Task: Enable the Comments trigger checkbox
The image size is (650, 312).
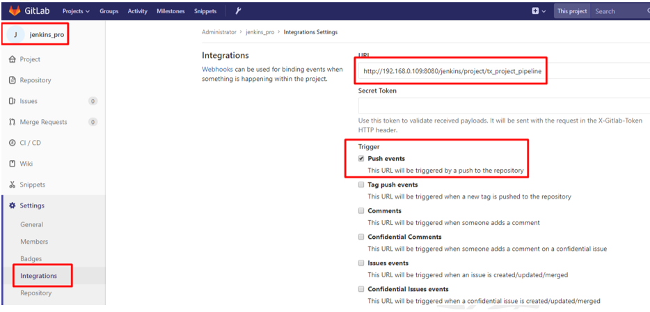Action: pos(361,211)
